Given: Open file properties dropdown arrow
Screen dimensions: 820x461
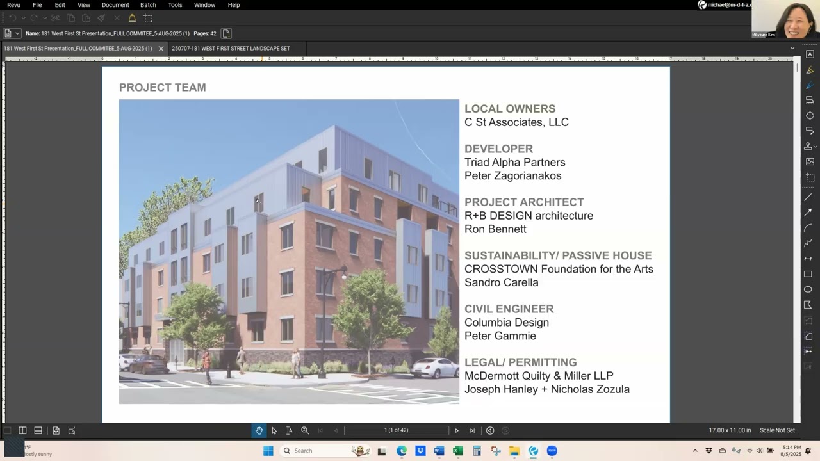Looking at the screenshot, I should 17,33.
